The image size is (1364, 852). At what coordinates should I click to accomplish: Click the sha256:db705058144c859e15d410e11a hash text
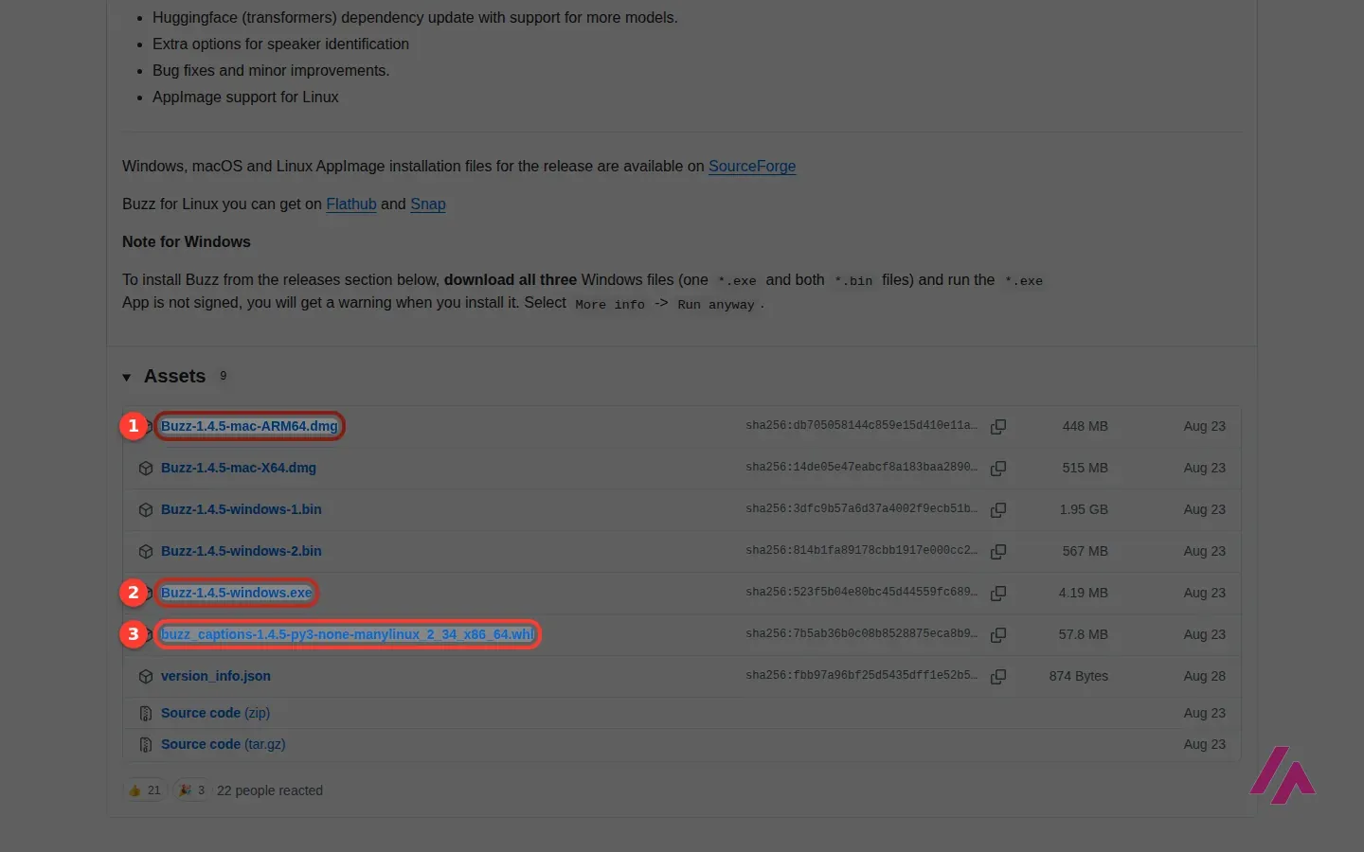[861, 426]
